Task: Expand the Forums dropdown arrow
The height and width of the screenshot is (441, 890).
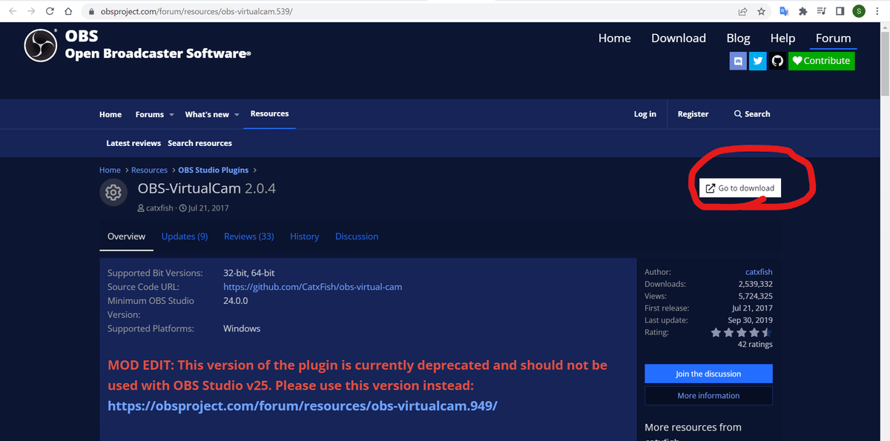Action: (171, 115)
